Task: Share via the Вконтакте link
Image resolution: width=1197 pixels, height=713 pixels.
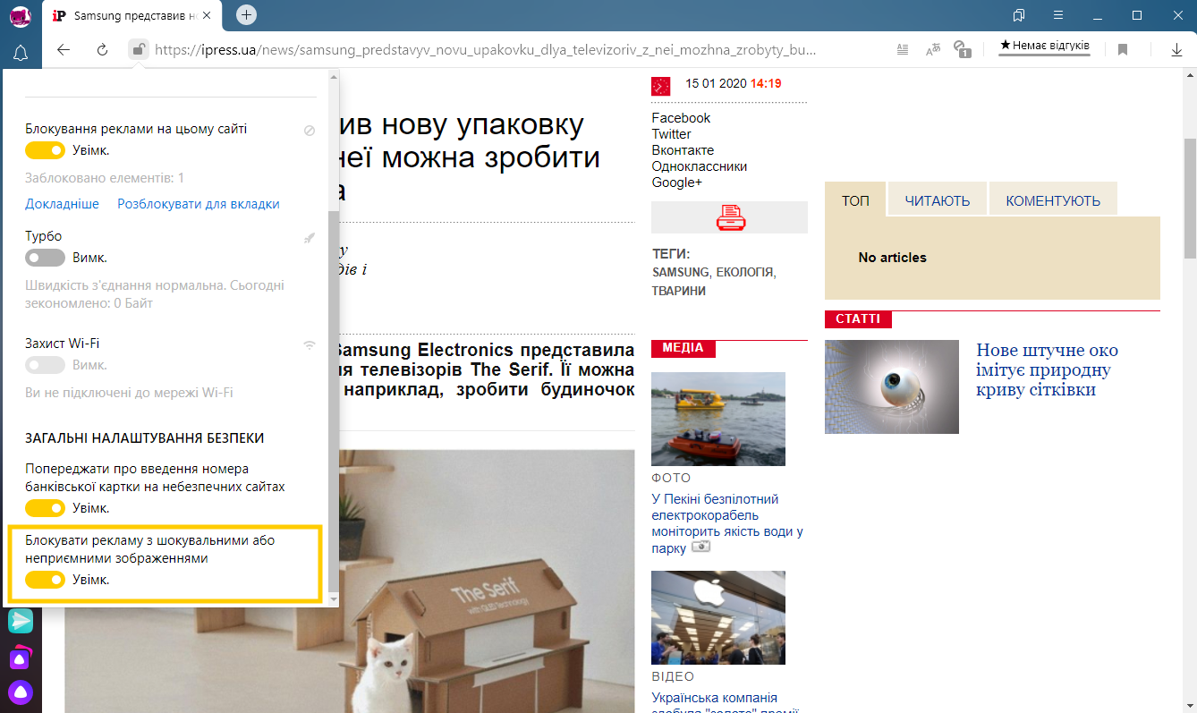Action: (683, 150)
